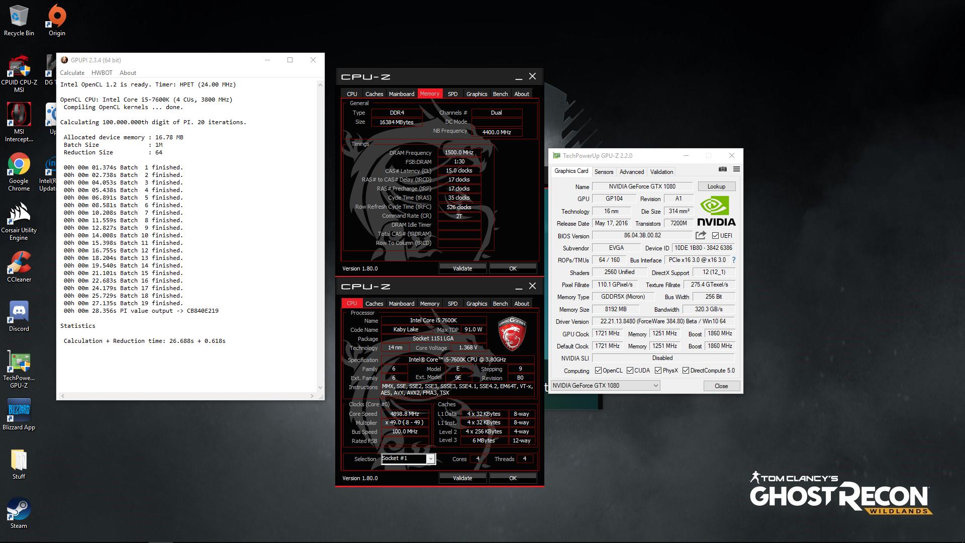Click the Driver Version field in GPU-Z

(663, 321)
